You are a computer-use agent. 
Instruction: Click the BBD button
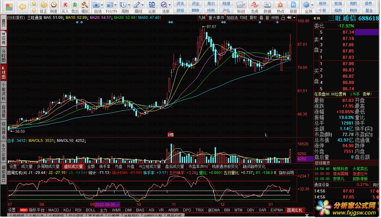(196, 10)
